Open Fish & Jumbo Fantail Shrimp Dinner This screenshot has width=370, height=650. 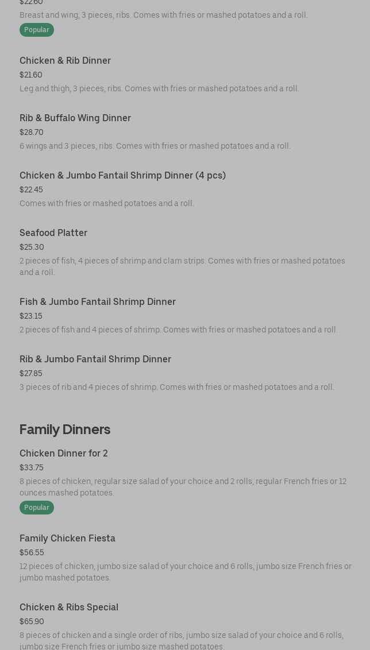[98, 302]
